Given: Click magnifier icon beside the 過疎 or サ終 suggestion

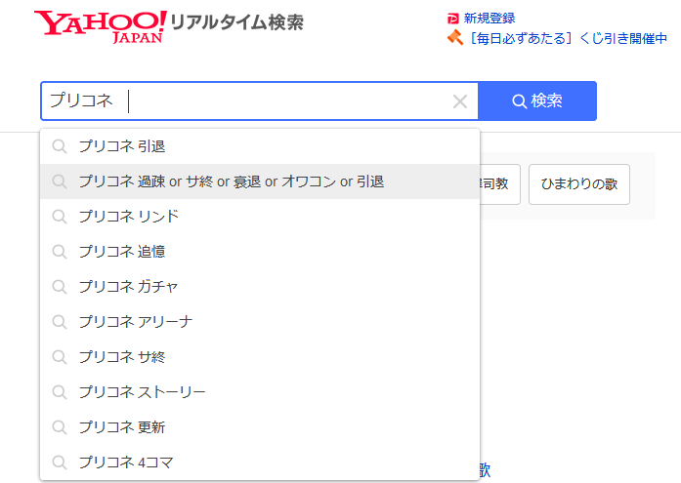Looking at the screenshot, I should 60,181.
